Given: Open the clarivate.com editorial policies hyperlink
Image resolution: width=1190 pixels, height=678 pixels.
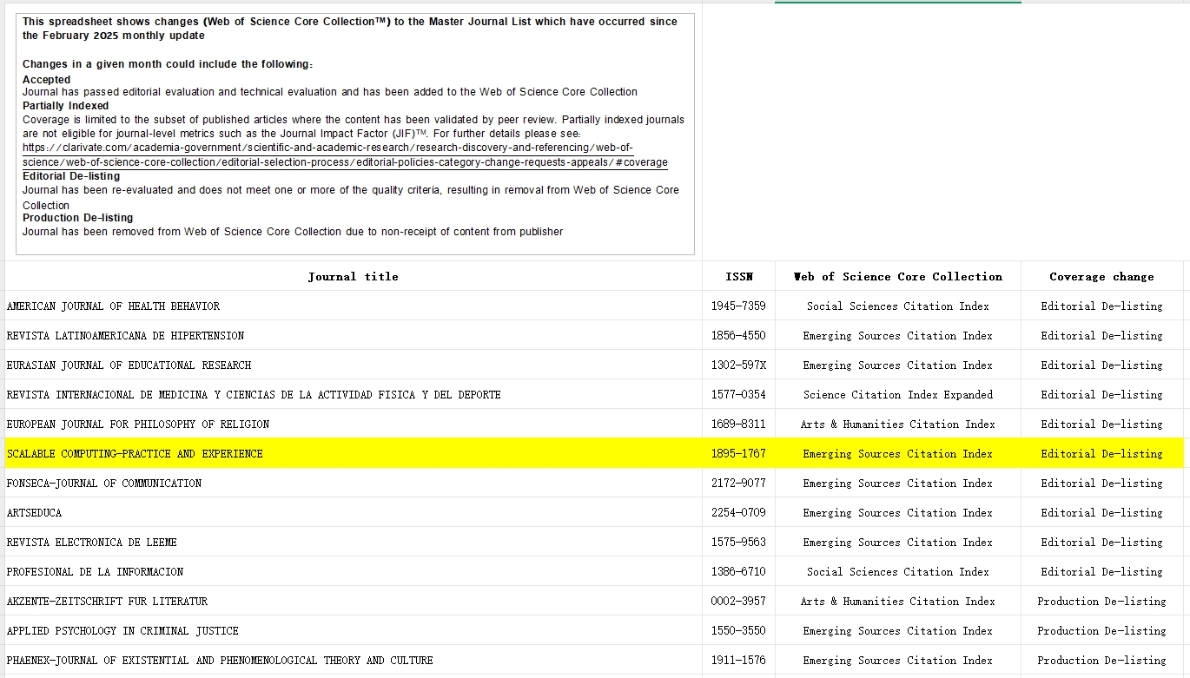Looking at the screenshot, I should coord(345,155).
